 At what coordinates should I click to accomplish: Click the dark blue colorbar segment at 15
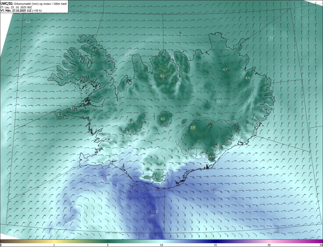point(215,241)
